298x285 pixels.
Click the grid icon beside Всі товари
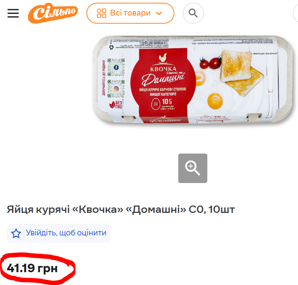click(x=102, y=13)
